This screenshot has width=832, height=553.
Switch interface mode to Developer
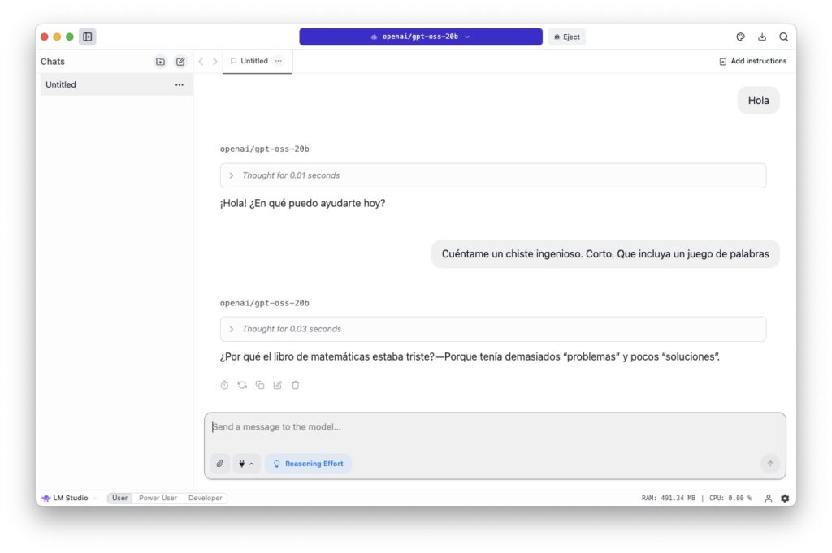(206, 498)
